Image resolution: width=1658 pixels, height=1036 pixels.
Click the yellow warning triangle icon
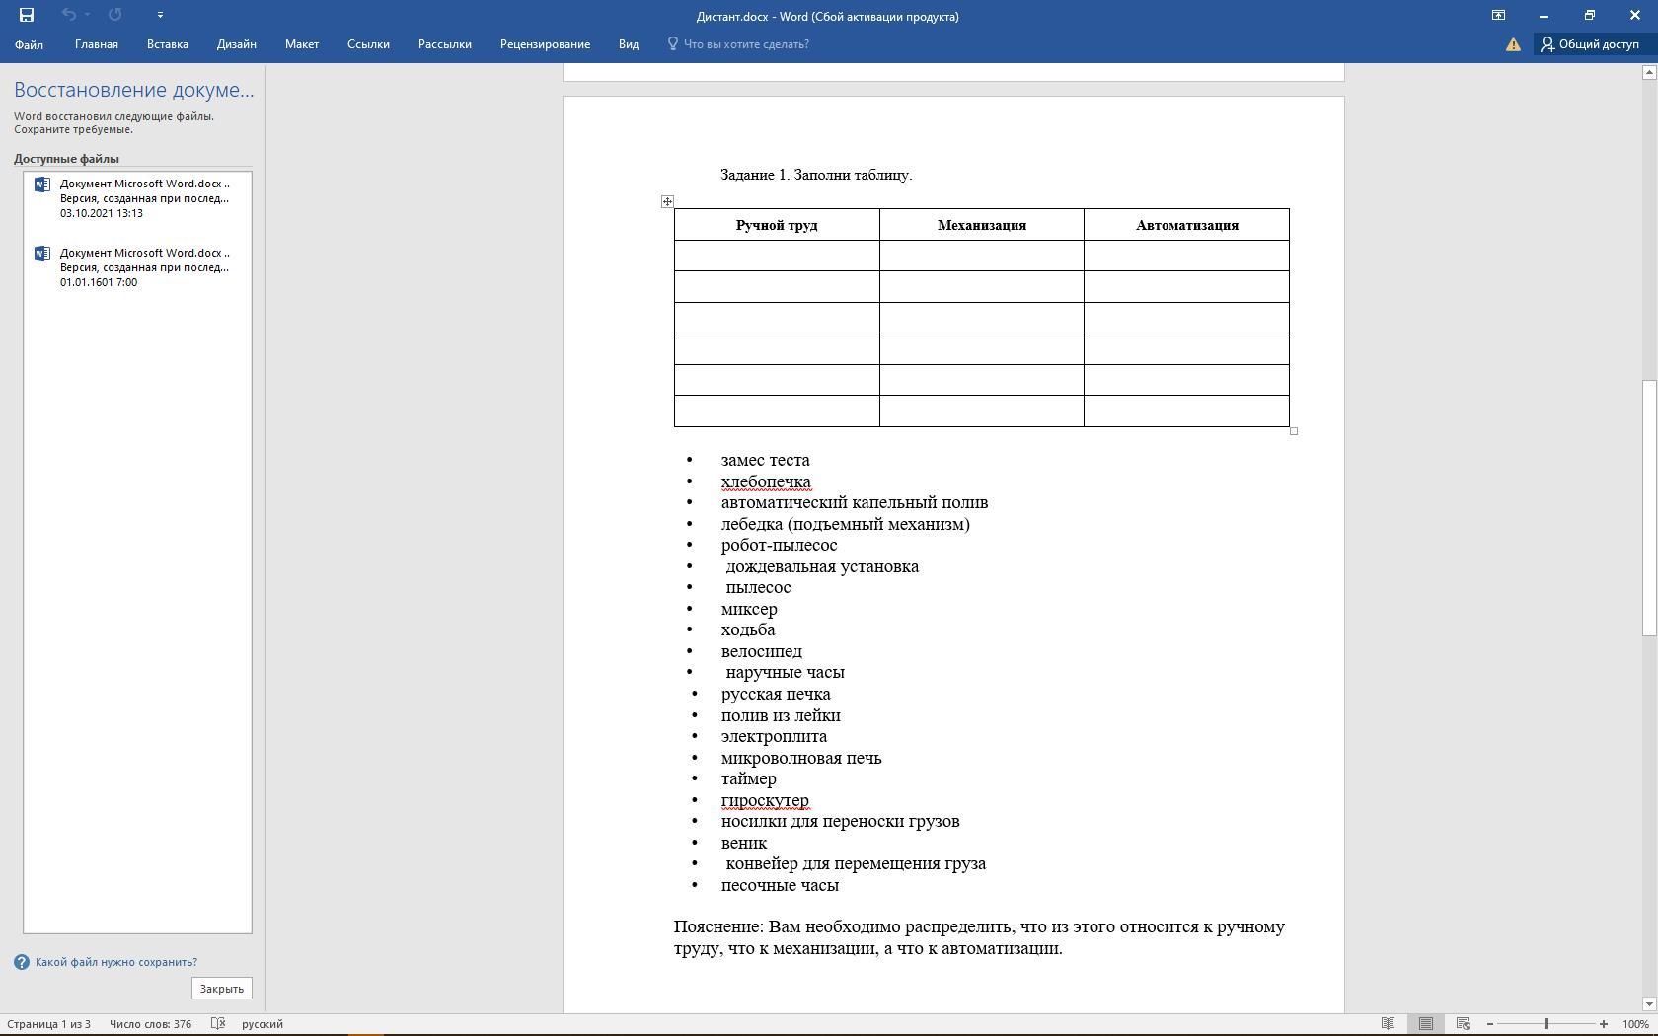coord(1513,44)
